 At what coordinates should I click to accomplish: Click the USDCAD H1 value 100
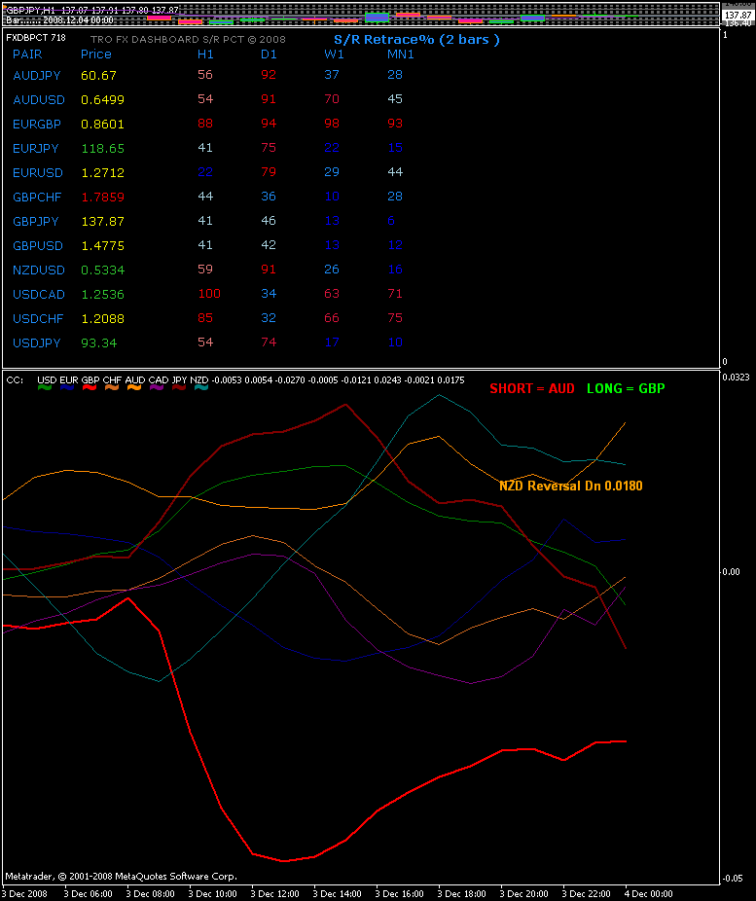tap(209, 294)
